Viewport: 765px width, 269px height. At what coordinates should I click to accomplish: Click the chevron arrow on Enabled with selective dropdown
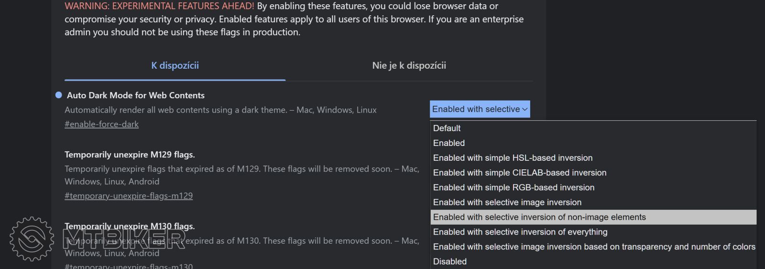[x=525, y=109]
